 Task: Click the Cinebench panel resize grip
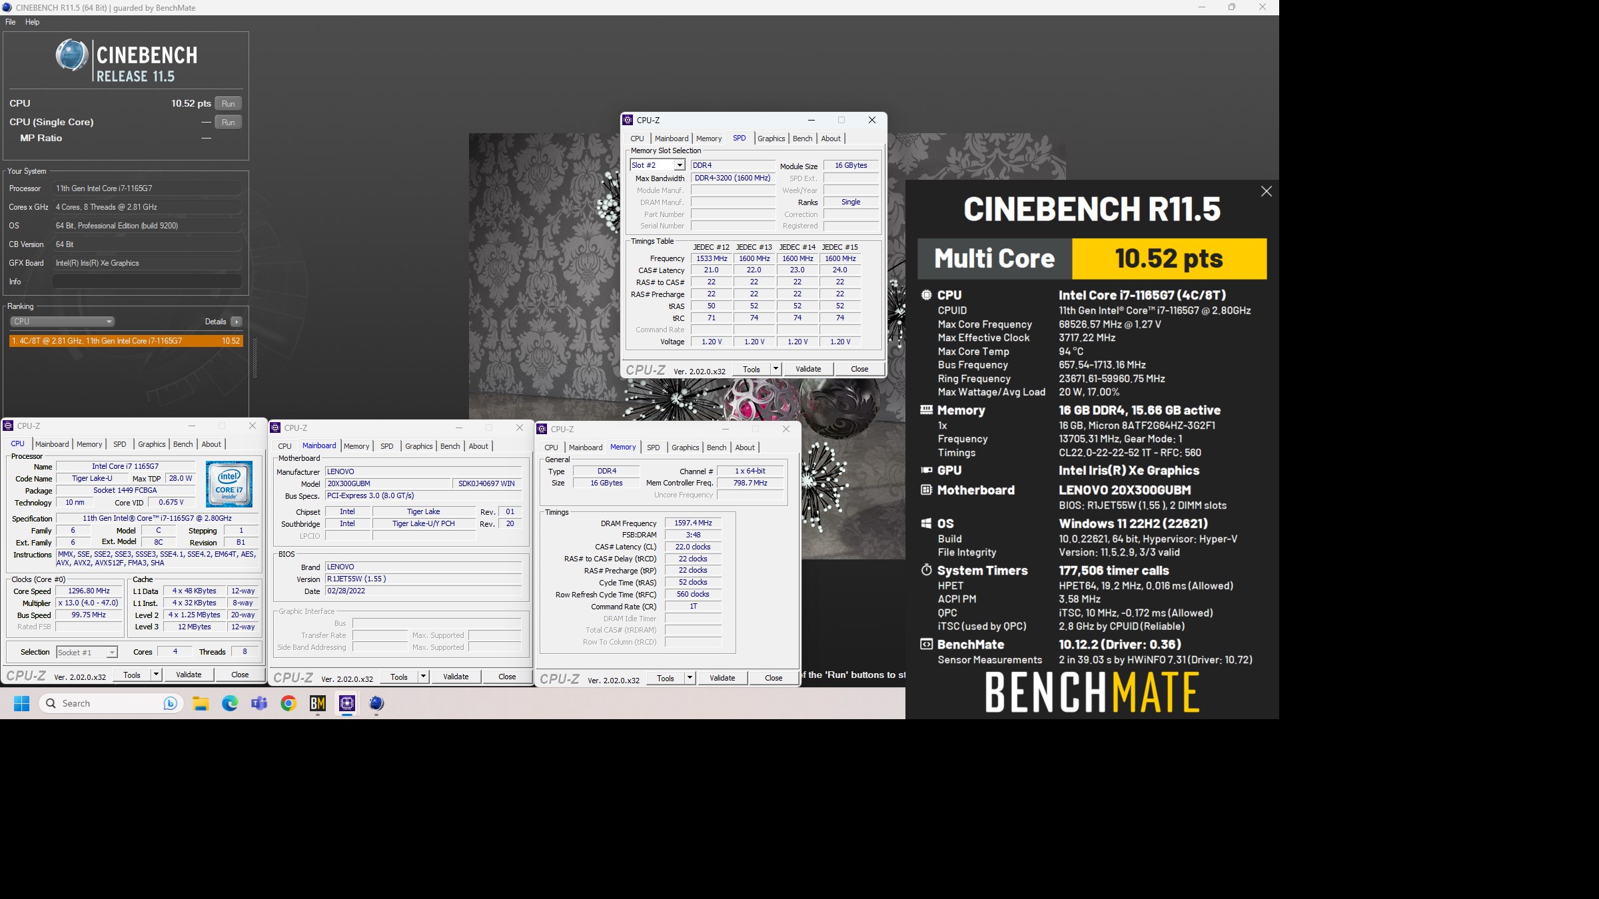click(255, 358)
